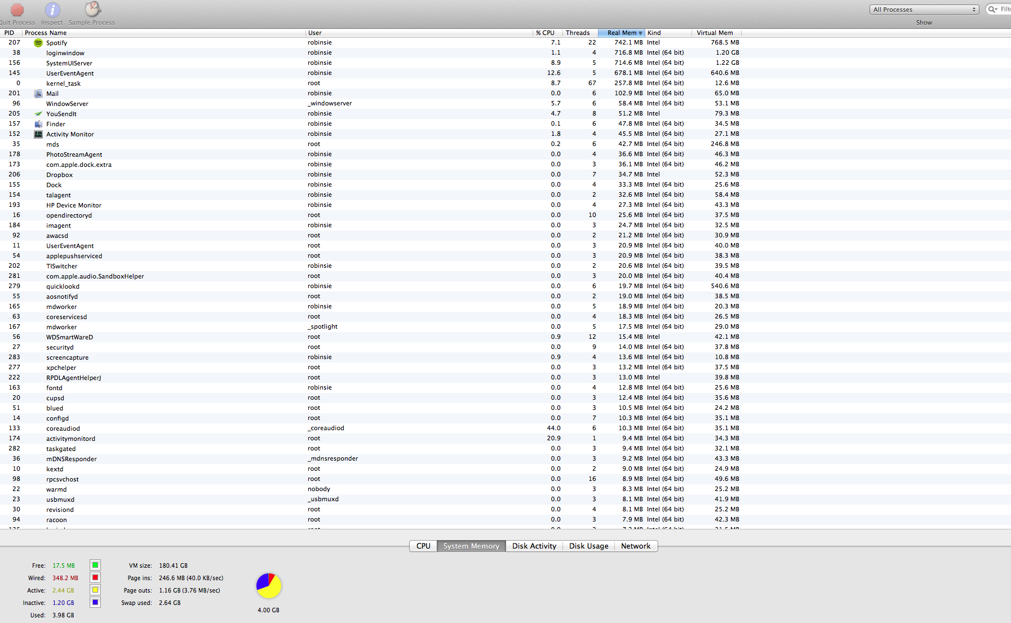Select the loginwindow process row
Viewport: 1011px width, 623px height.
(505, 53)
